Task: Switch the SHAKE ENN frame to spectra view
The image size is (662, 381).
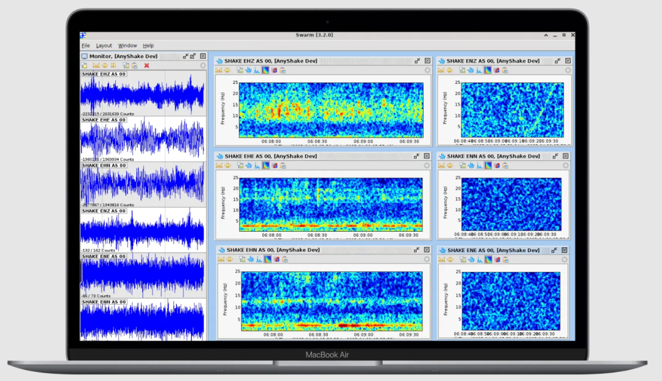Action: tap(479, 166)
